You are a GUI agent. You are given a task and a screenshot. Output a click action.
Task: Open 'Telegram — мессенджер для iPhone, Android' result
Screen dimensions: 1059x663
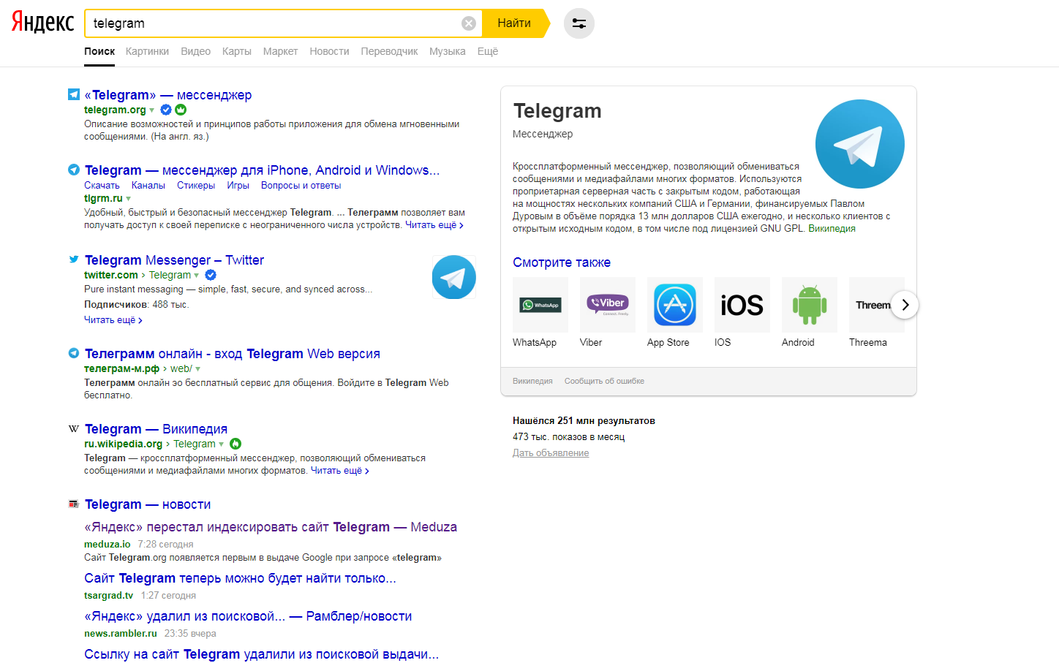pyautogui.click(x=262, y=170)
